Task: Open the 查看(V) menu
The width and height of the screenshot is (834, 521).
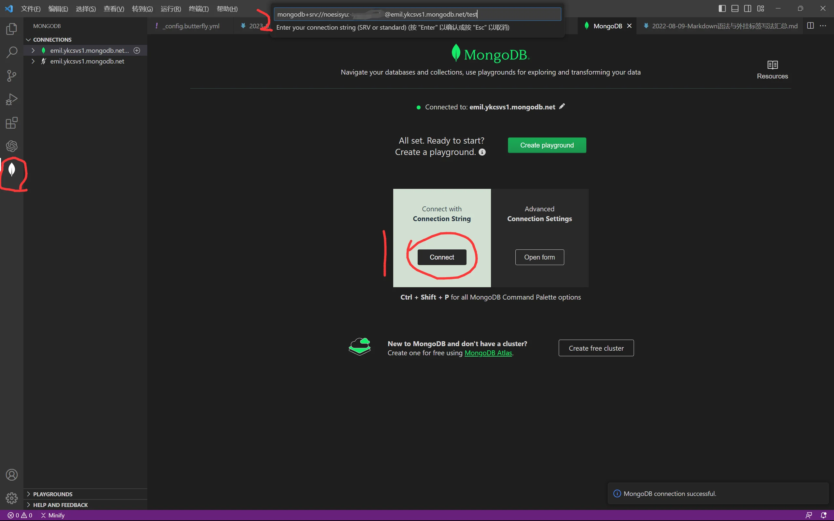Action: tap(114, 8)
